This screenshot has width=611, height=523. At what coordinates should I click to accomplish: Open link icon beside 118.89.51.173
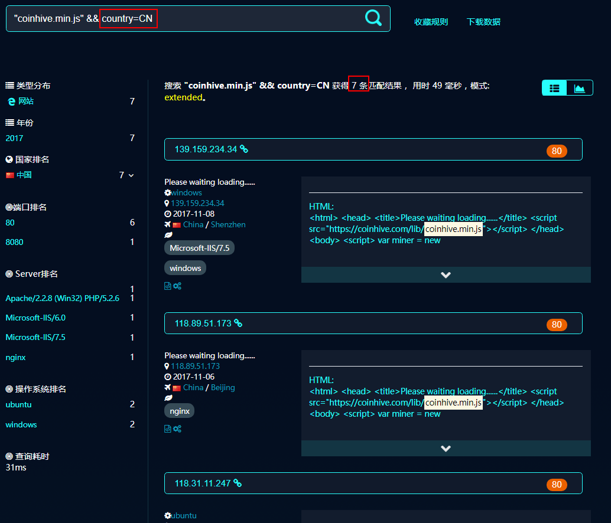pyautogui.click(x=238, y=323)
